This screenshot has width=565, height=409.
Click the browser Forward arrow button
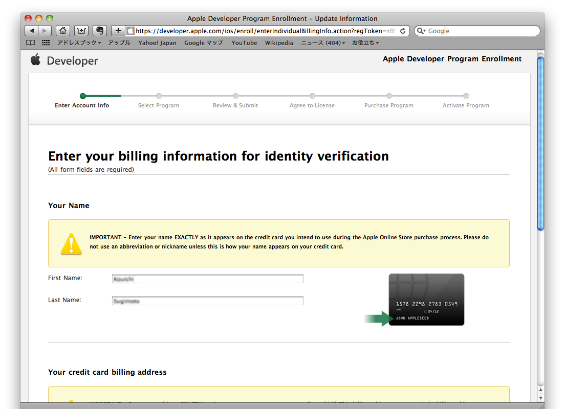tap(45, 31)
